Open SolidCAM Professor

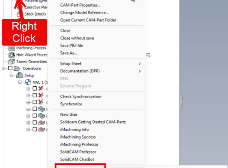[78, 152]
